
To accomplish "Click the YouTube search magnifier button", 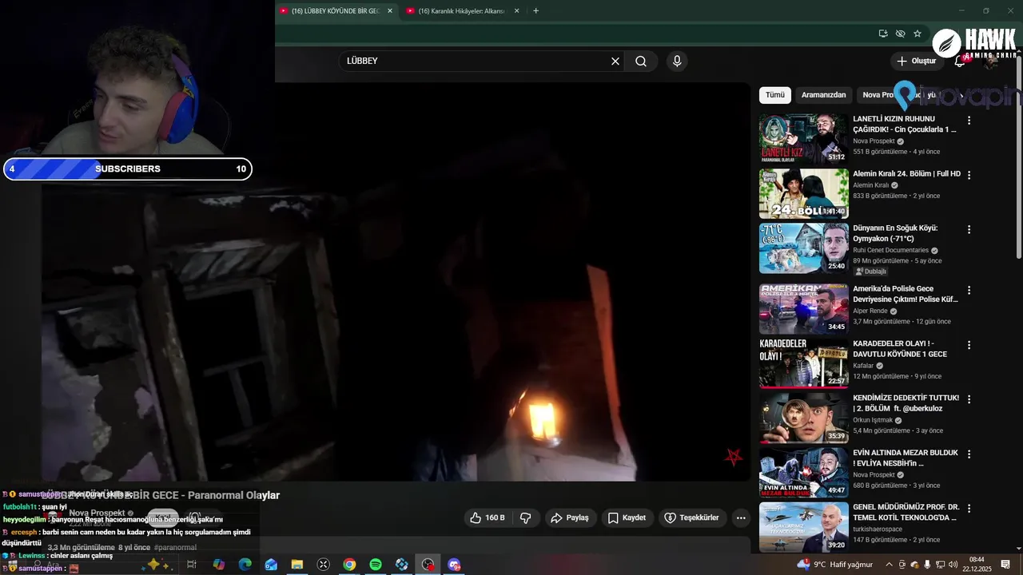I will click(641, 61).
